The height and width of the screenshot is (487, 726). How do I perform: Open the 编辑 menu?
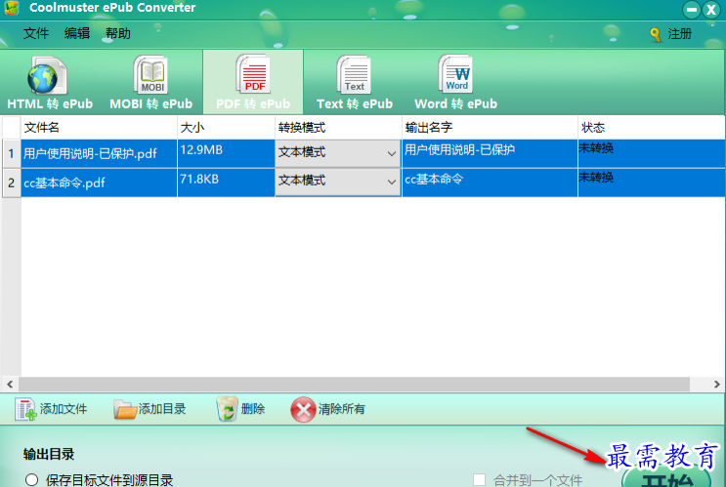(x=77, y=33)
